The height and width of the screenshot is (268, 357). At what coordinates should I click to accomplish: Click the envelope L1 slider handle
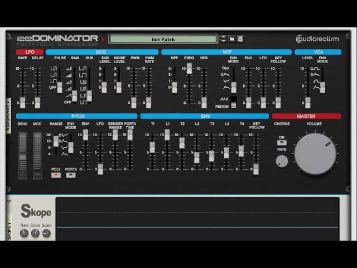pyautogui.click(x=167, y=135)
